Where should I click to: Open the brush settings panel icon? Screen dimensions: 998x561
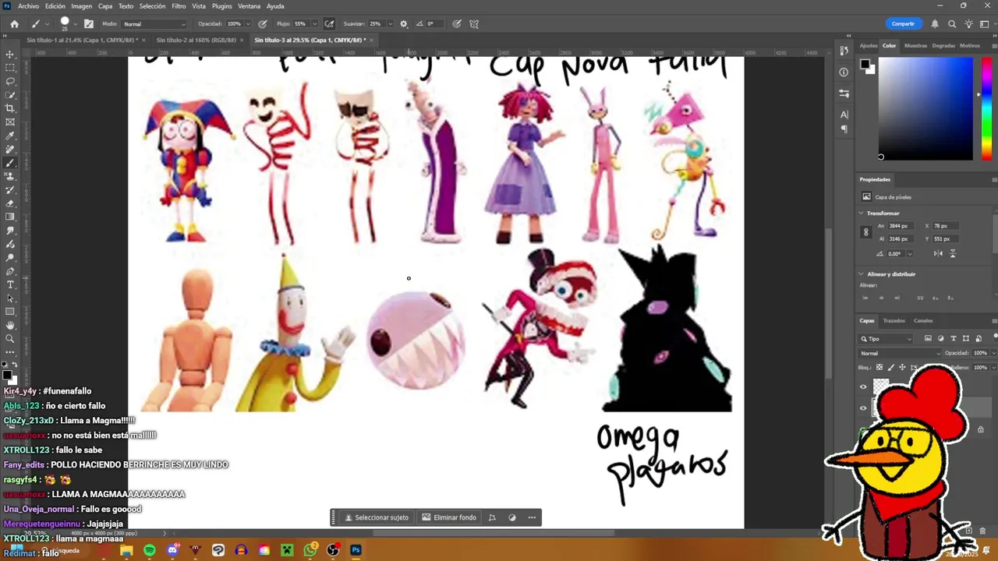[x=89, y=24]
